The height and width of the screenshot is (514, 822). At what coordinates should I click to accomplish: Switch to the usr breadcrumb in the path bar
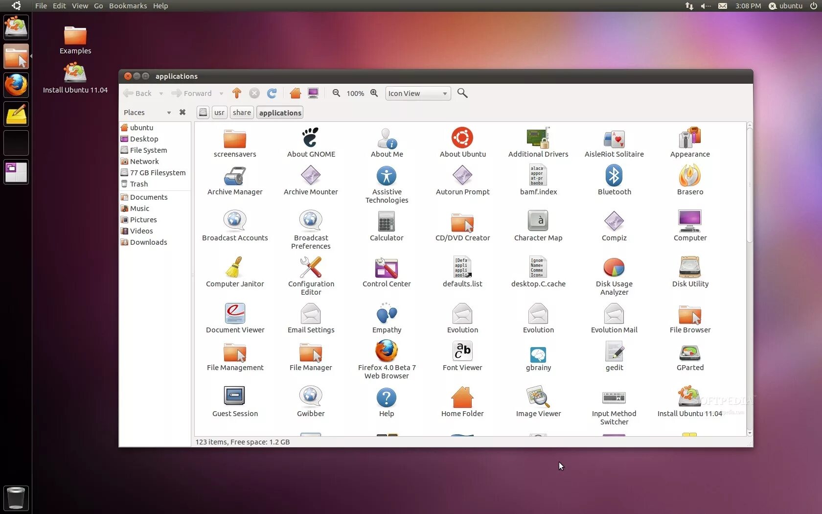click(x=219, y=112)
